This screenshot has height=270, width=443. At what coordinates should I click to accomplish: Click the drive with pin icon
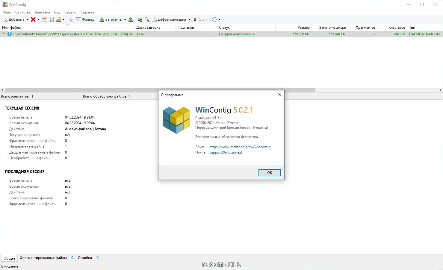click(x=58, y=19)
